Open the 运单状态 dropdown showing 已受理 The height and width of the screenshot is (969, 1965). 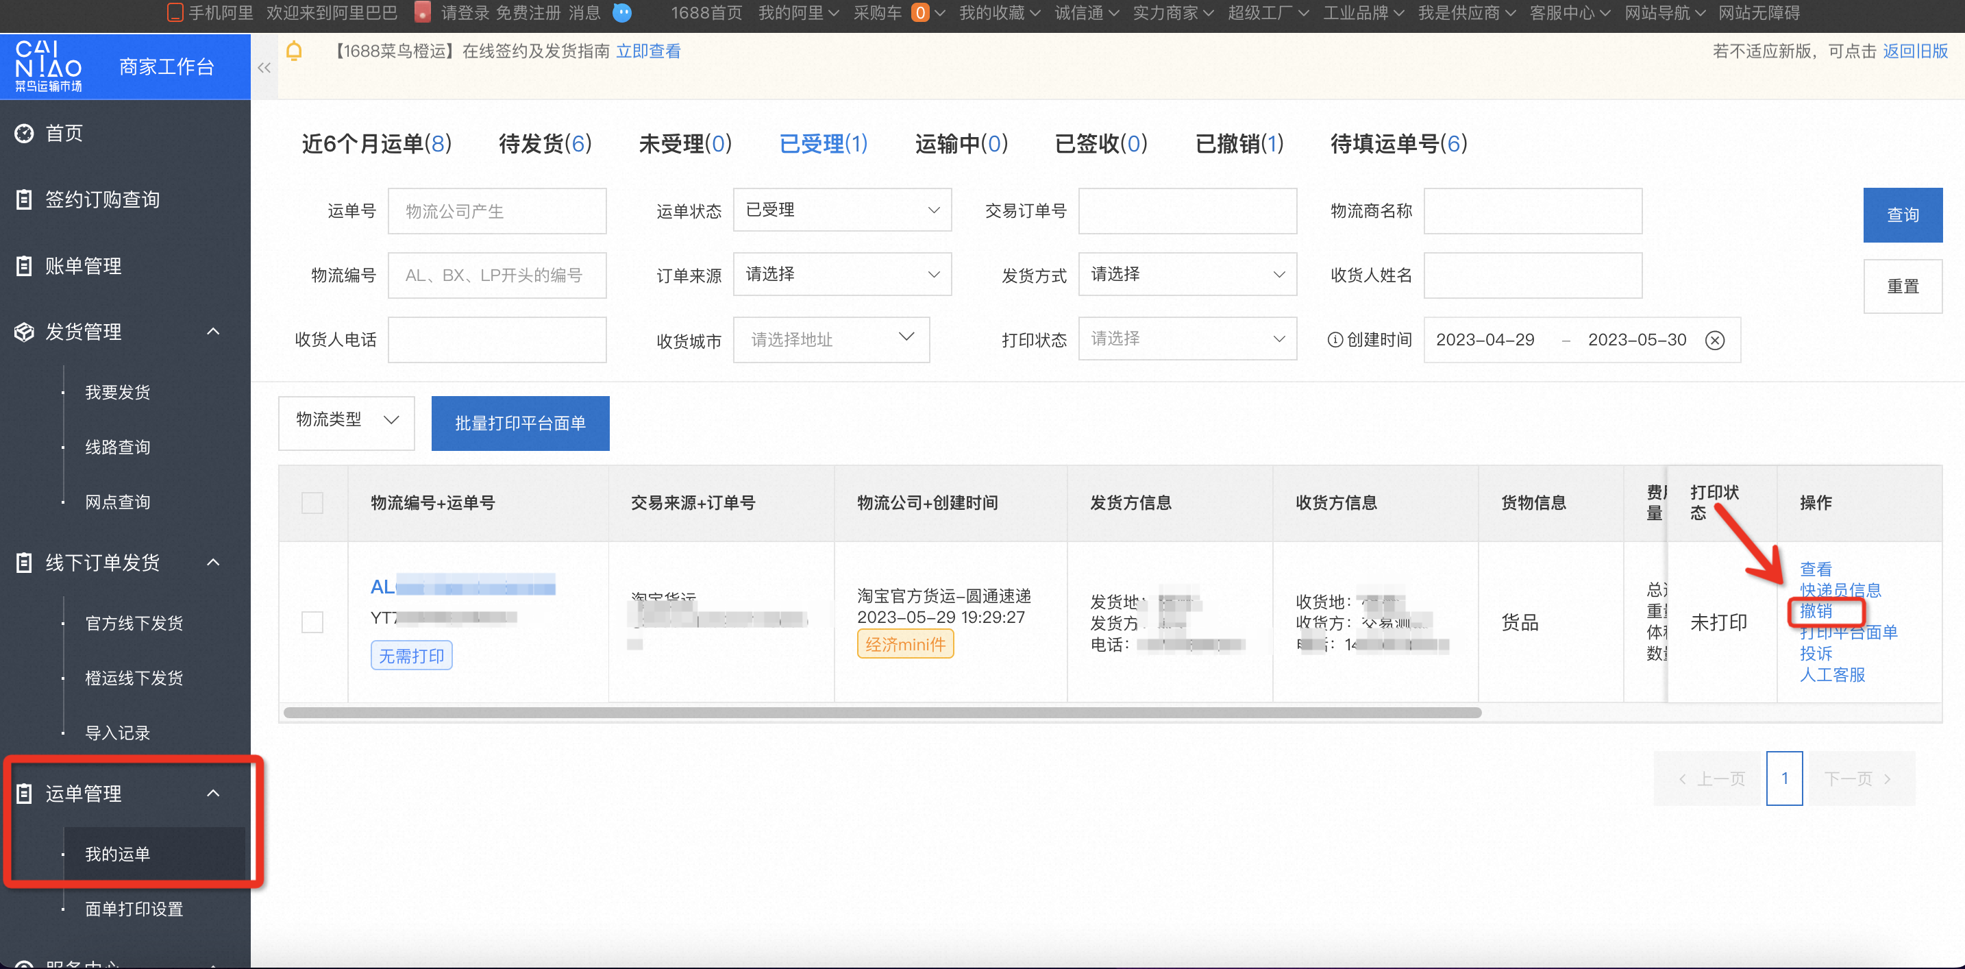(x=842, y=210)
